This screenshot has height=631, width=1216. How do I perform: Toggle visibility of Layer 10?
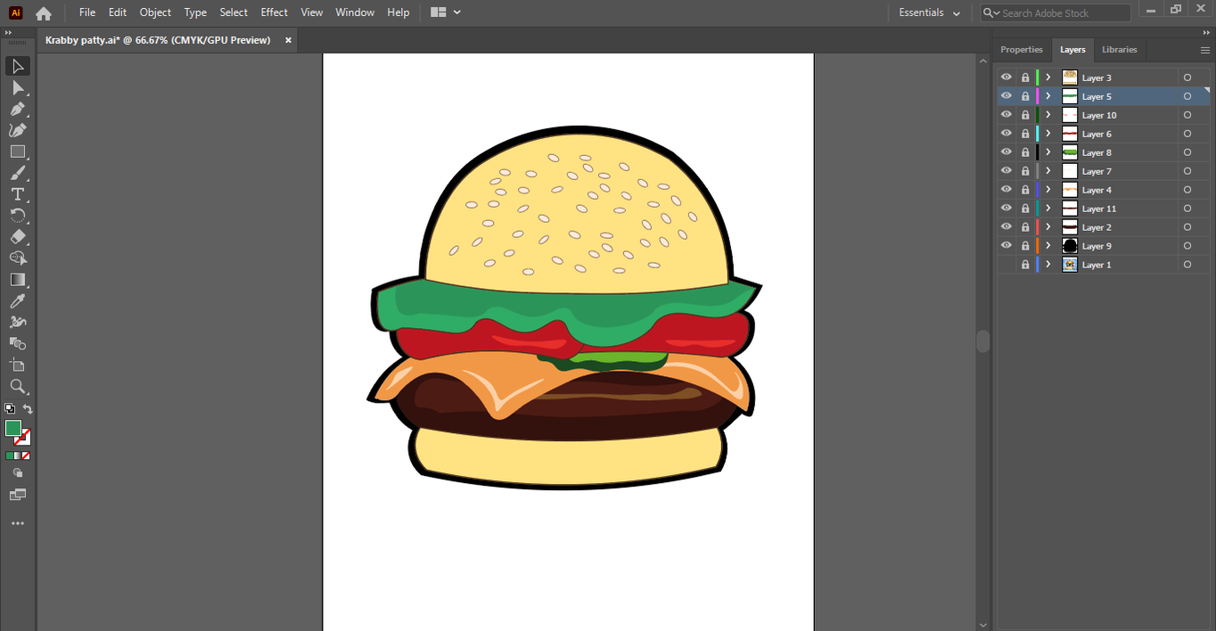1006,115
